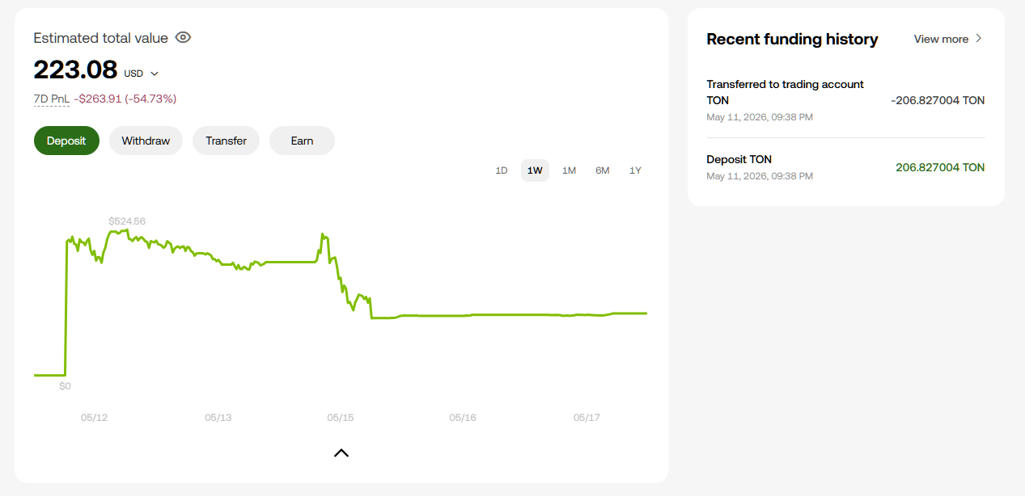This screenshot has height=496, width=1025.
Task: Click the green Deposit button
Action: tap(66, 141)
